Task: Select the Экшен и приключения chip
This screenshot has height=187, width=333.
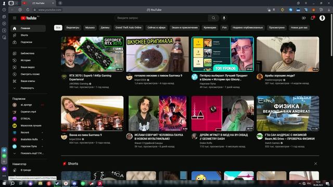Action: [x=185, y=28]
